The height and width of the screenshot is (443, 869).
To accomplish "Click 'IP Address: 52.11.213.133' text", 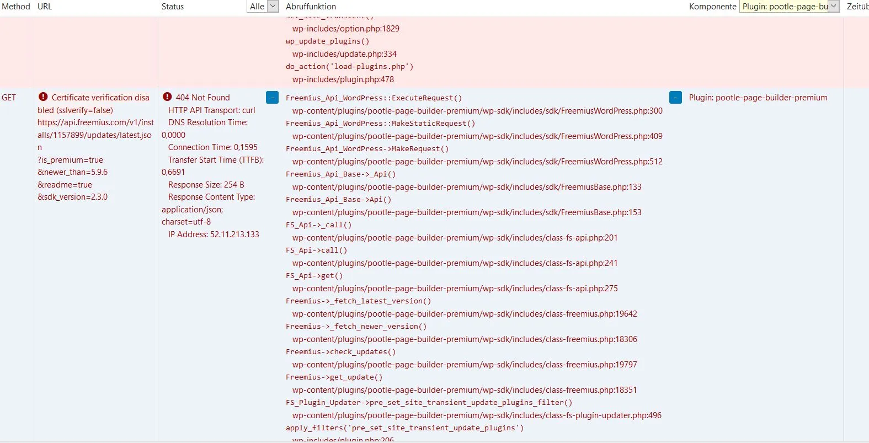I will tap(214, 234).
